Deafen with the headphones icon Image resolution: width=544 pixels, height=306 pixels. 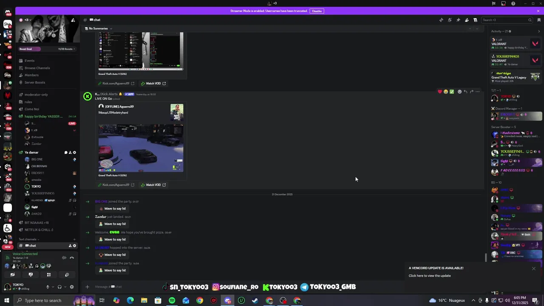tap(59, 287)
